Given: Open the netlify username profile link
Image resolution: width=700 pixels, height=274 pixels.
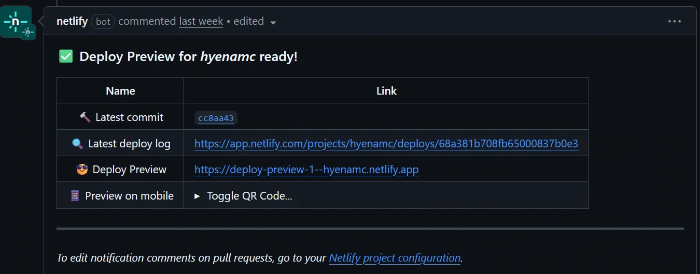Looking at the screenshot, I should pos(72,21).
